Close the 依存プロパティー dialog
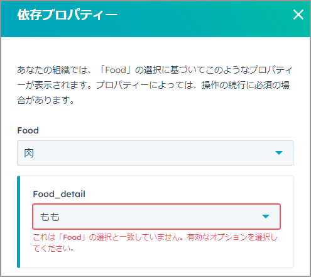The image size is (311, 277). tap(298, 14)
